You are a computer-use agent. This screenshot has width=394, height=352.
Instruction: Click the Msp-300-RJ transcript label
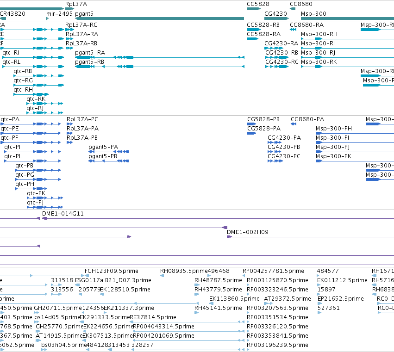coord(318,52)
